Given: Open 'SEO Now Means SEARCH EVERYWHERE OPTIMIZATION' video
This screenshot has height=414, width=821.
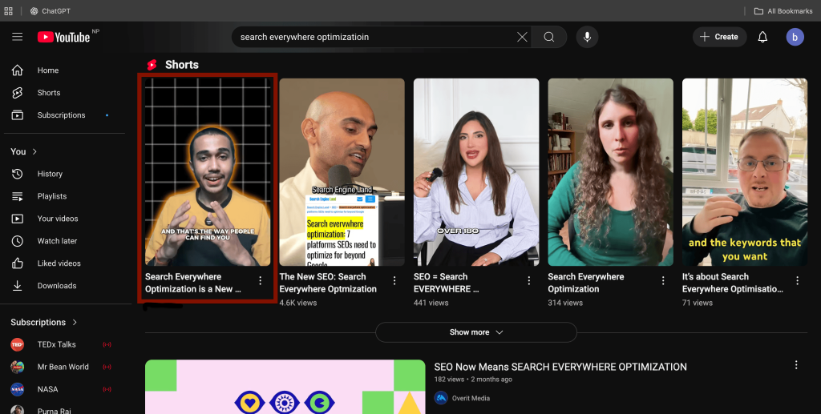Looking at the screenshot, I should point(560,367).
